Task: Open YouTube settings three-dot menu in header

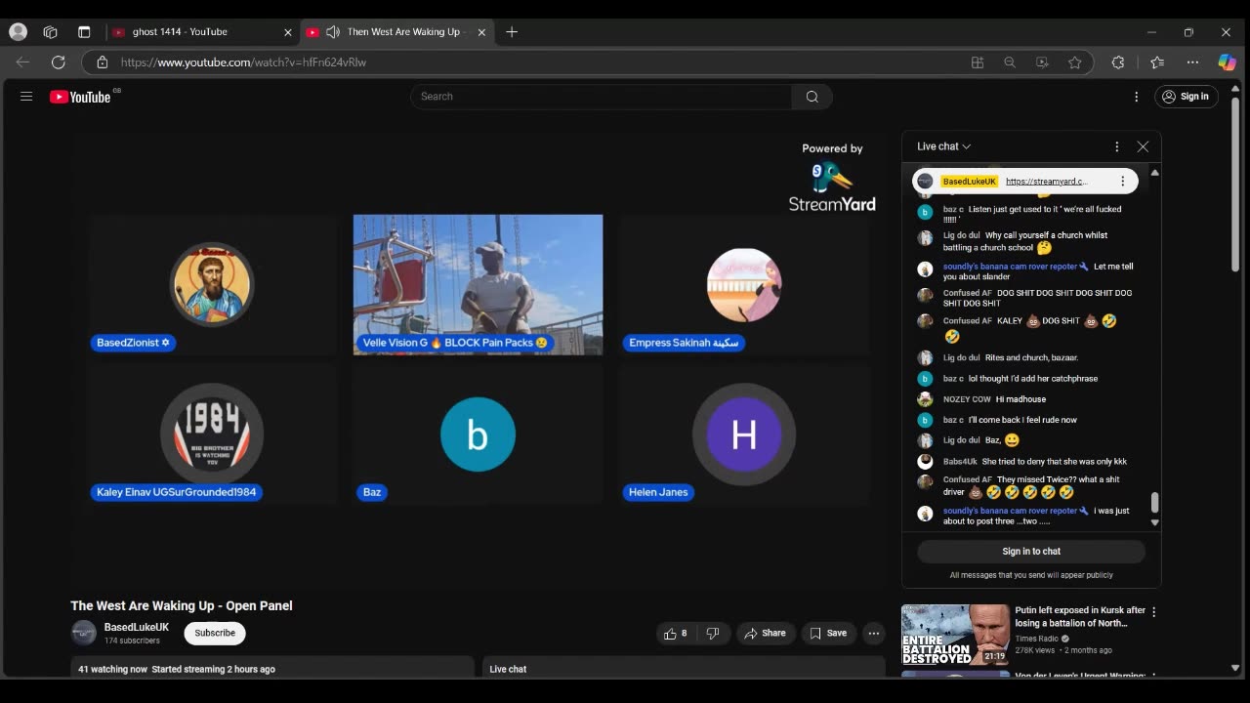Action: pyautogui.click(x=1136, y=97)
